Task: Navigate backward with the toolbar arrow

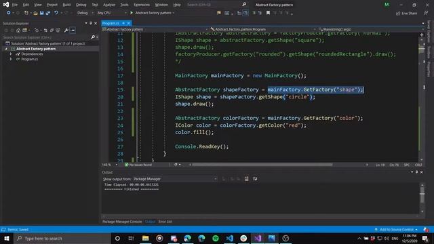Action: (9, 13)
